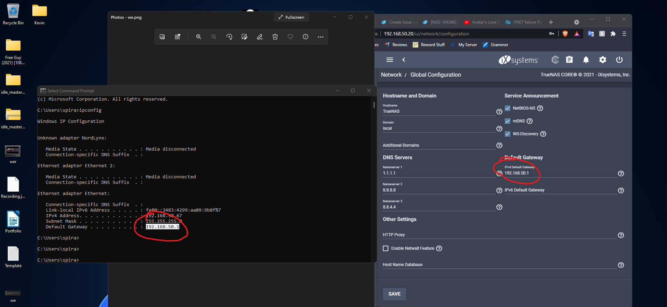Switch to the Avatar's Love YouTube tab
Screen dimensions: 667x307
click(x=481, y=22)
